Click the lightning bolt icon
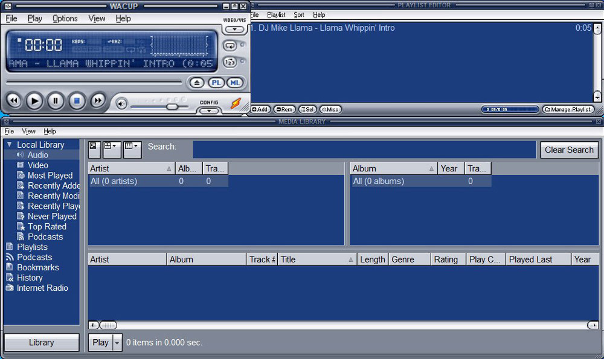 point(236,104)
